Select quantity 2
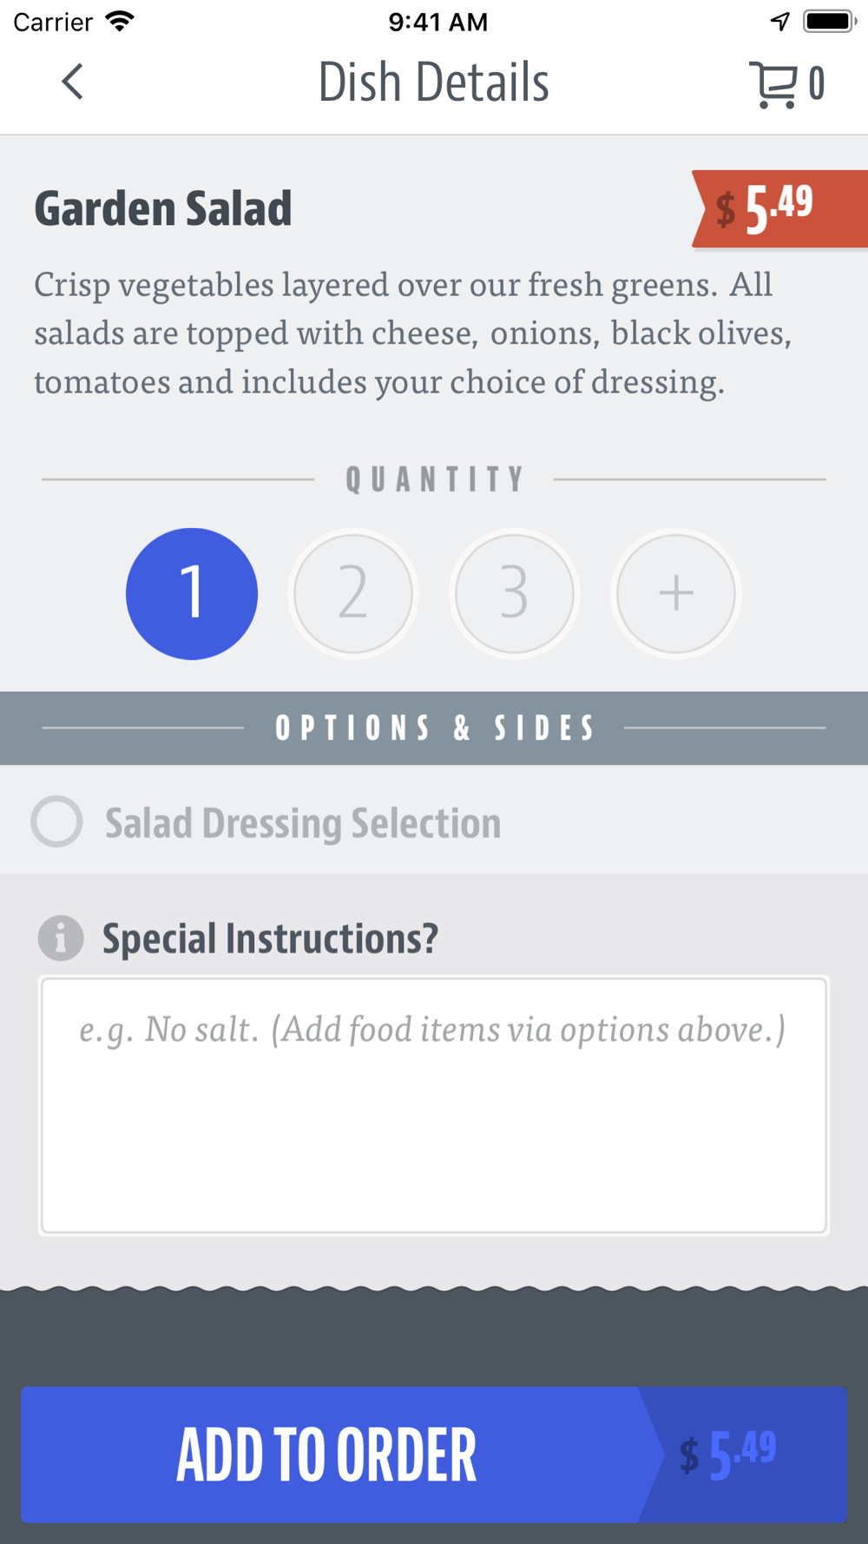868x1544 pixels. pyautogui.click(x=353, y=594)
